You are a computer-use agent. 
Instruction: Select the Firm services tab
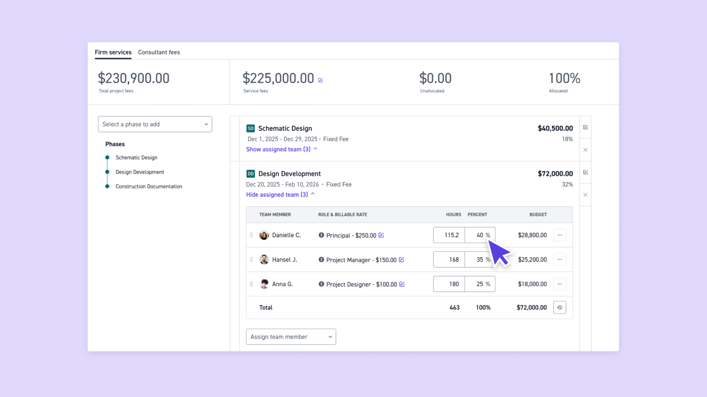pyautogui.click(x=113, y=52)
